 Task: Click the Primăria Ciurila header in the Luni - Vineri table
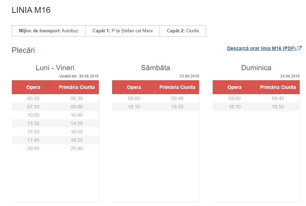(77, 87)
